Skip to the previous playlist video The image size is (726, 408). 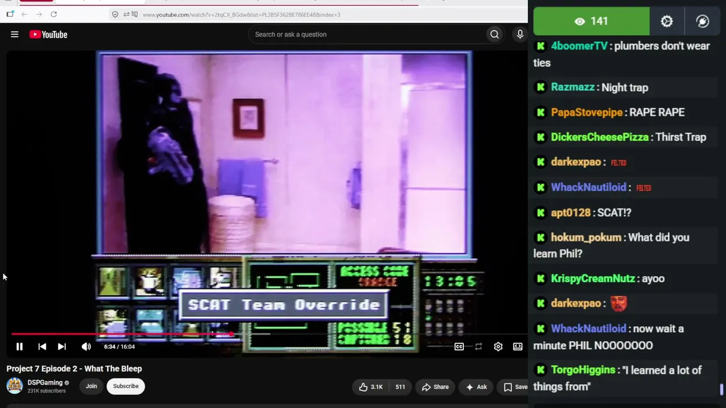tap(42, 347)
